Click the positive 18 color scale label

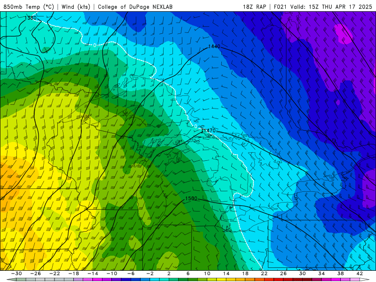click(245, 274)
